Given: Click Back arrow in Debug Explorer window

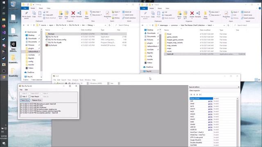Looking at the screenshot, I should tap(24, 25).
